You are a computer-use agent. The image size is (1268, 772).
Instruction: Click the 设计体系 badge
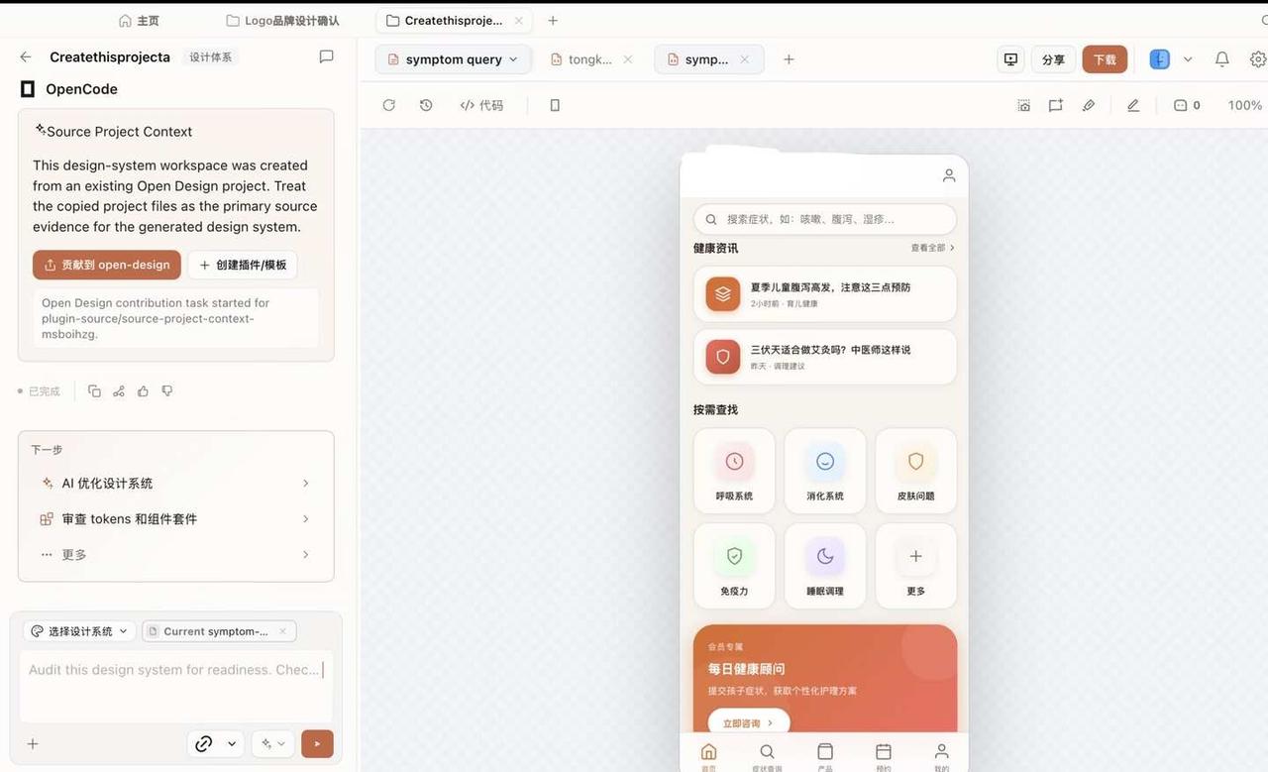(x=211, y=57)
